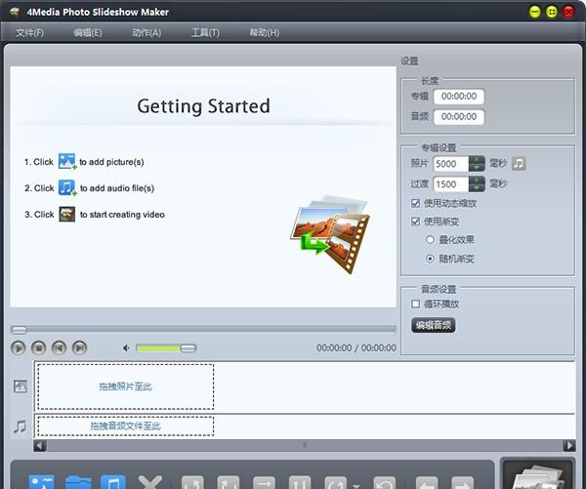Click the rotate clockwise icon
The width and height of the screenshot is (586, 489).
click(x=228, y=482)
